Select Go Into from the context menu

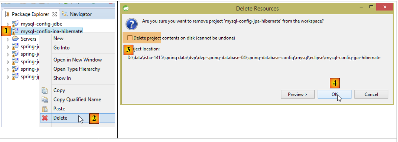61,48
